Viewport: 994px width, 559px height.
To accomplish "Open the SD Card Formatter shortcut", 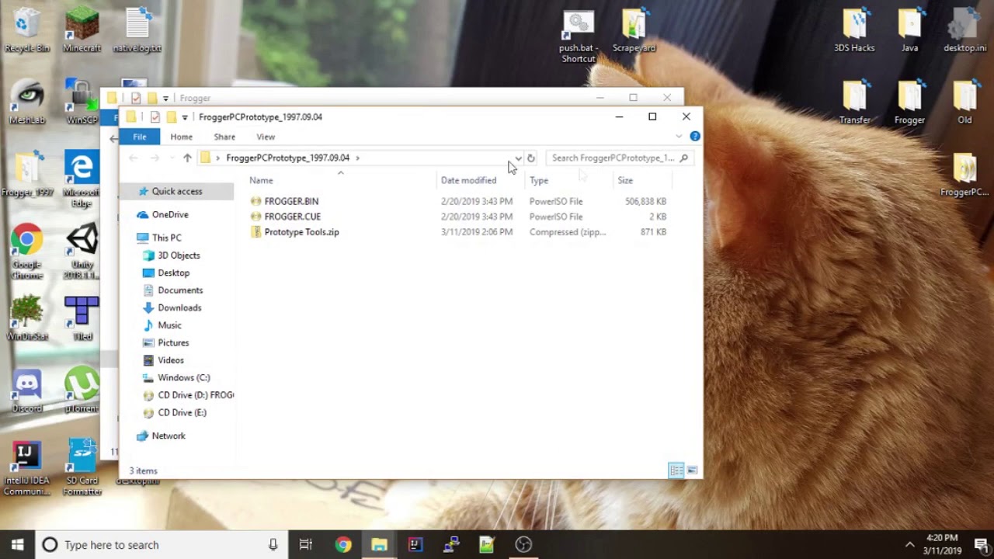I will 82,468.
